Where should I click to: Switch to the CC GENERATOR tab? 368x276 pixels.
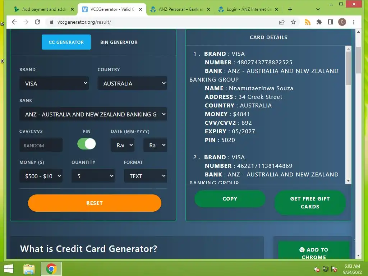point(66,42)
